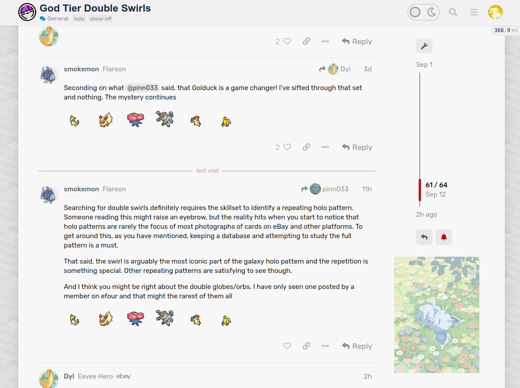
Task: Click the red notification bell button
Action: (x=444, y=237)
